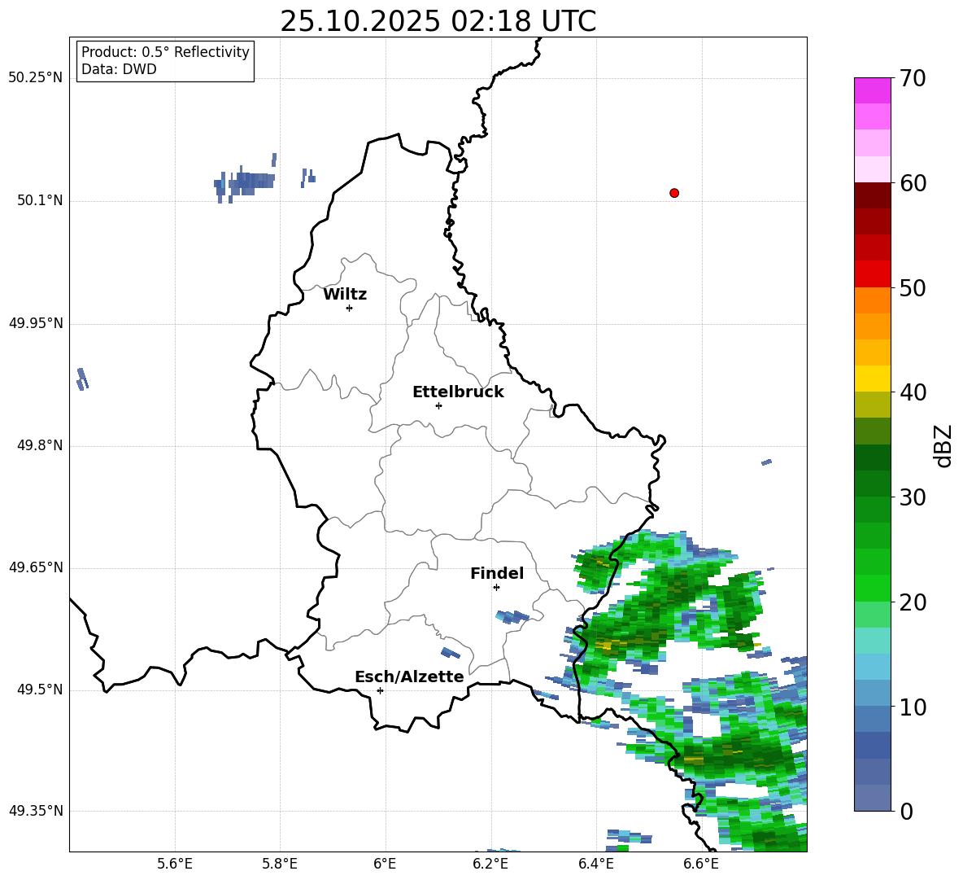Click the 20 value on colorbar

pyautogui.click(x=913, y=602)
